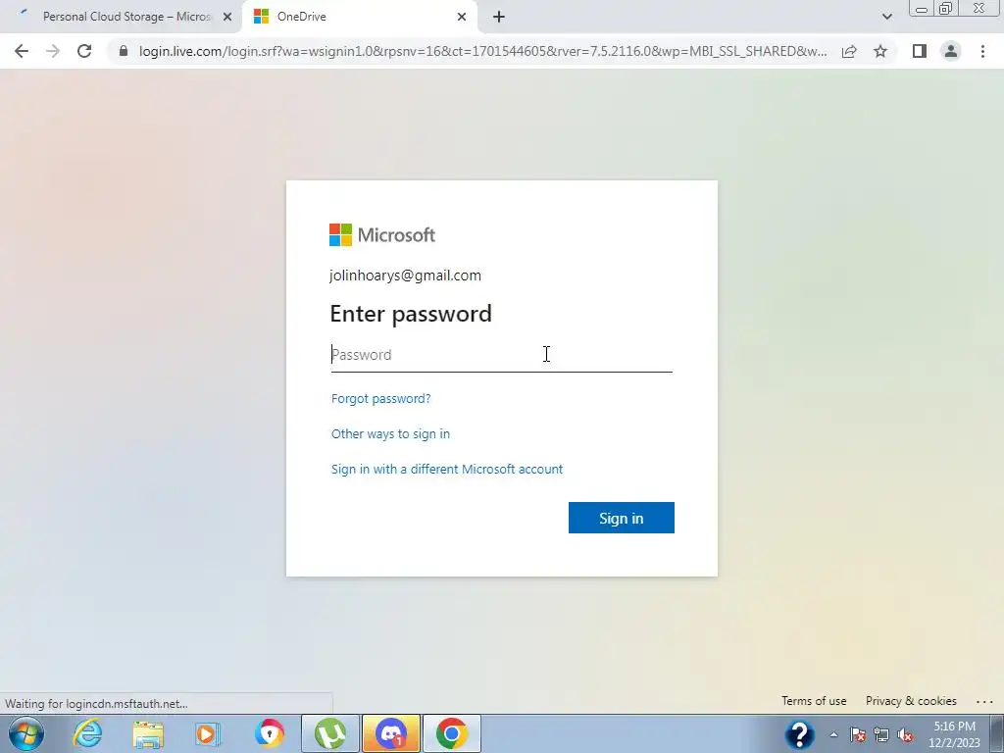Click the jolinhoarys@gmail.com account text

pos(405,276)
